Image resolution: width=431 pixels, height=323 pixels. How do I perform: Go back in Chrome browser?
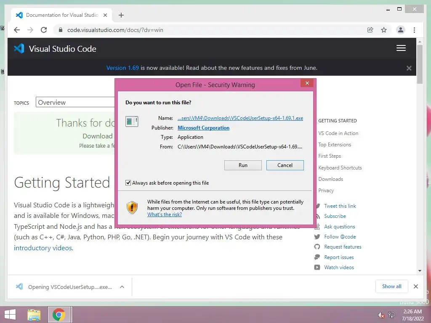17,30
